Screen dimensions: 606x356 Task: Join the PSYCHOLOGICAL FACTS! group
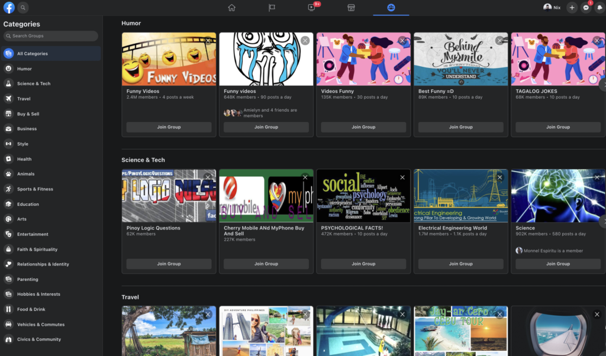(x=363, y=264)
